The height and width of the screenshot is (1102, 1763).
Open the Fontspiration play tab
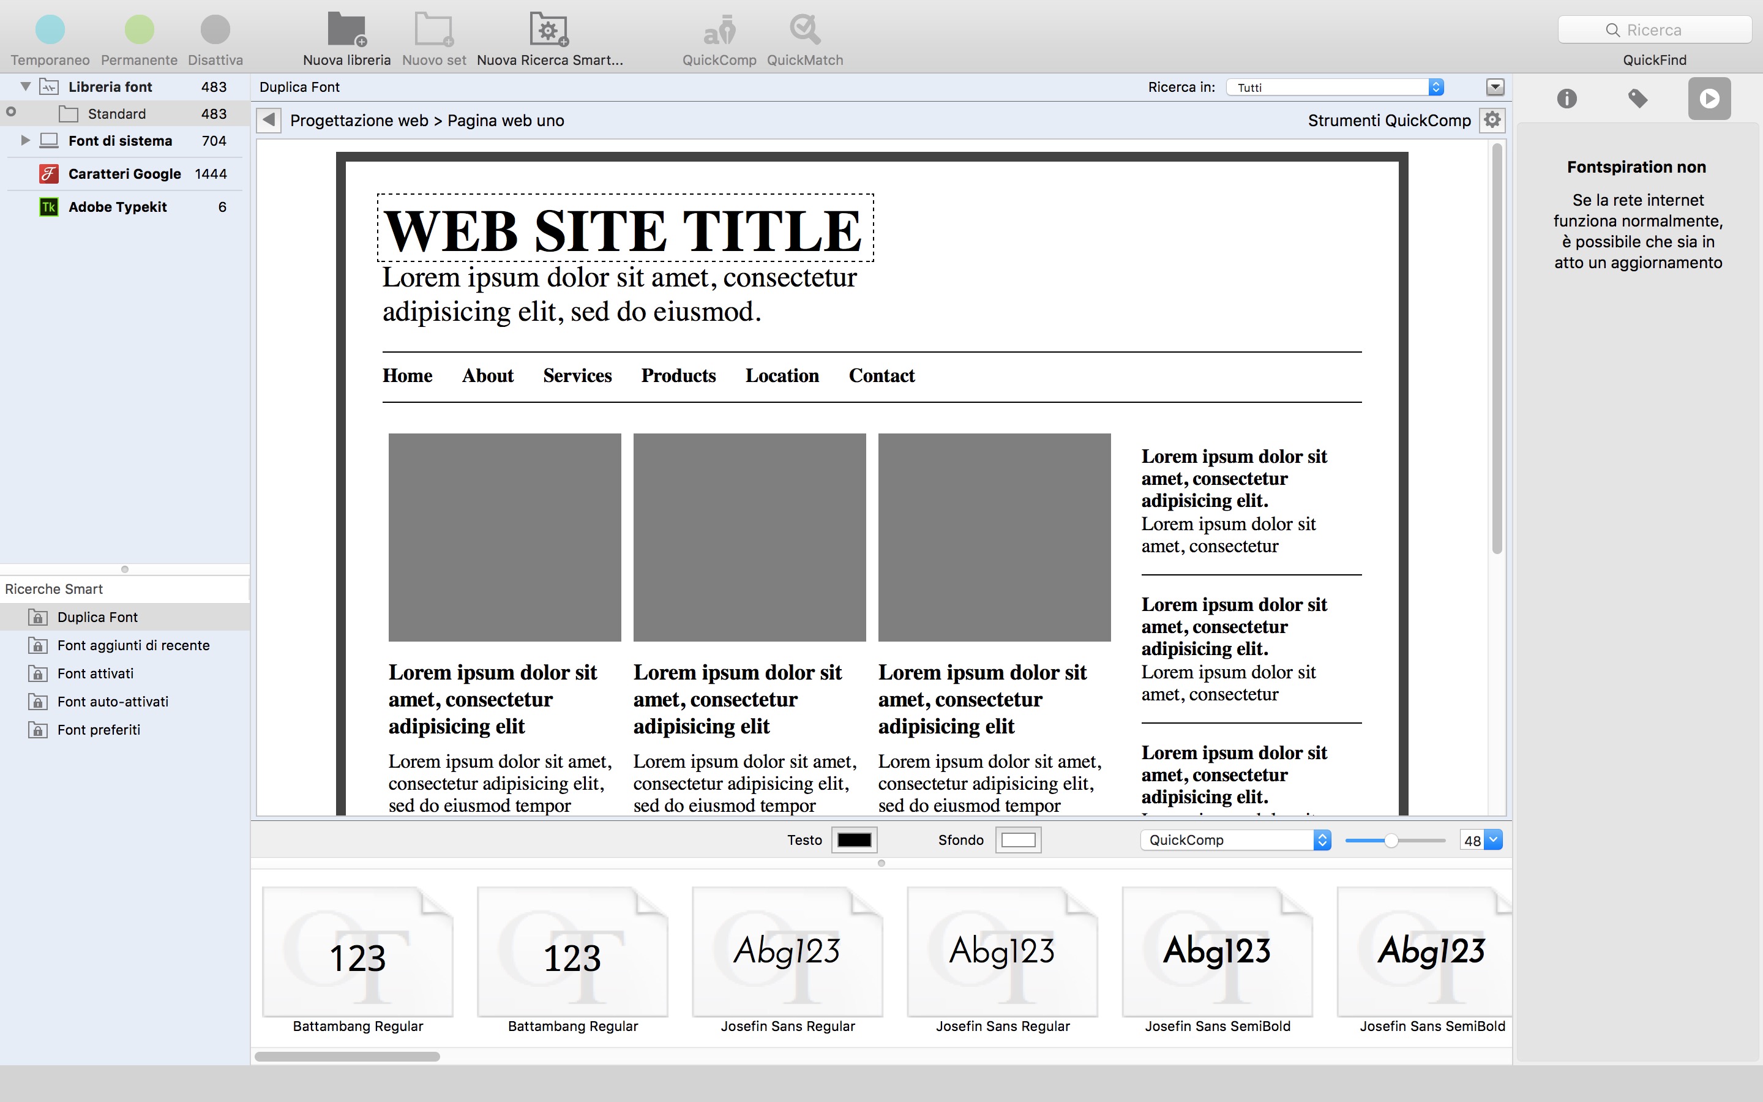coord(1709,99)
